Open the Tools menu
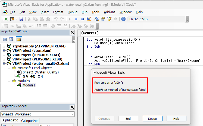The height and width of the screenshot is (126, 203). click(96, 12)
